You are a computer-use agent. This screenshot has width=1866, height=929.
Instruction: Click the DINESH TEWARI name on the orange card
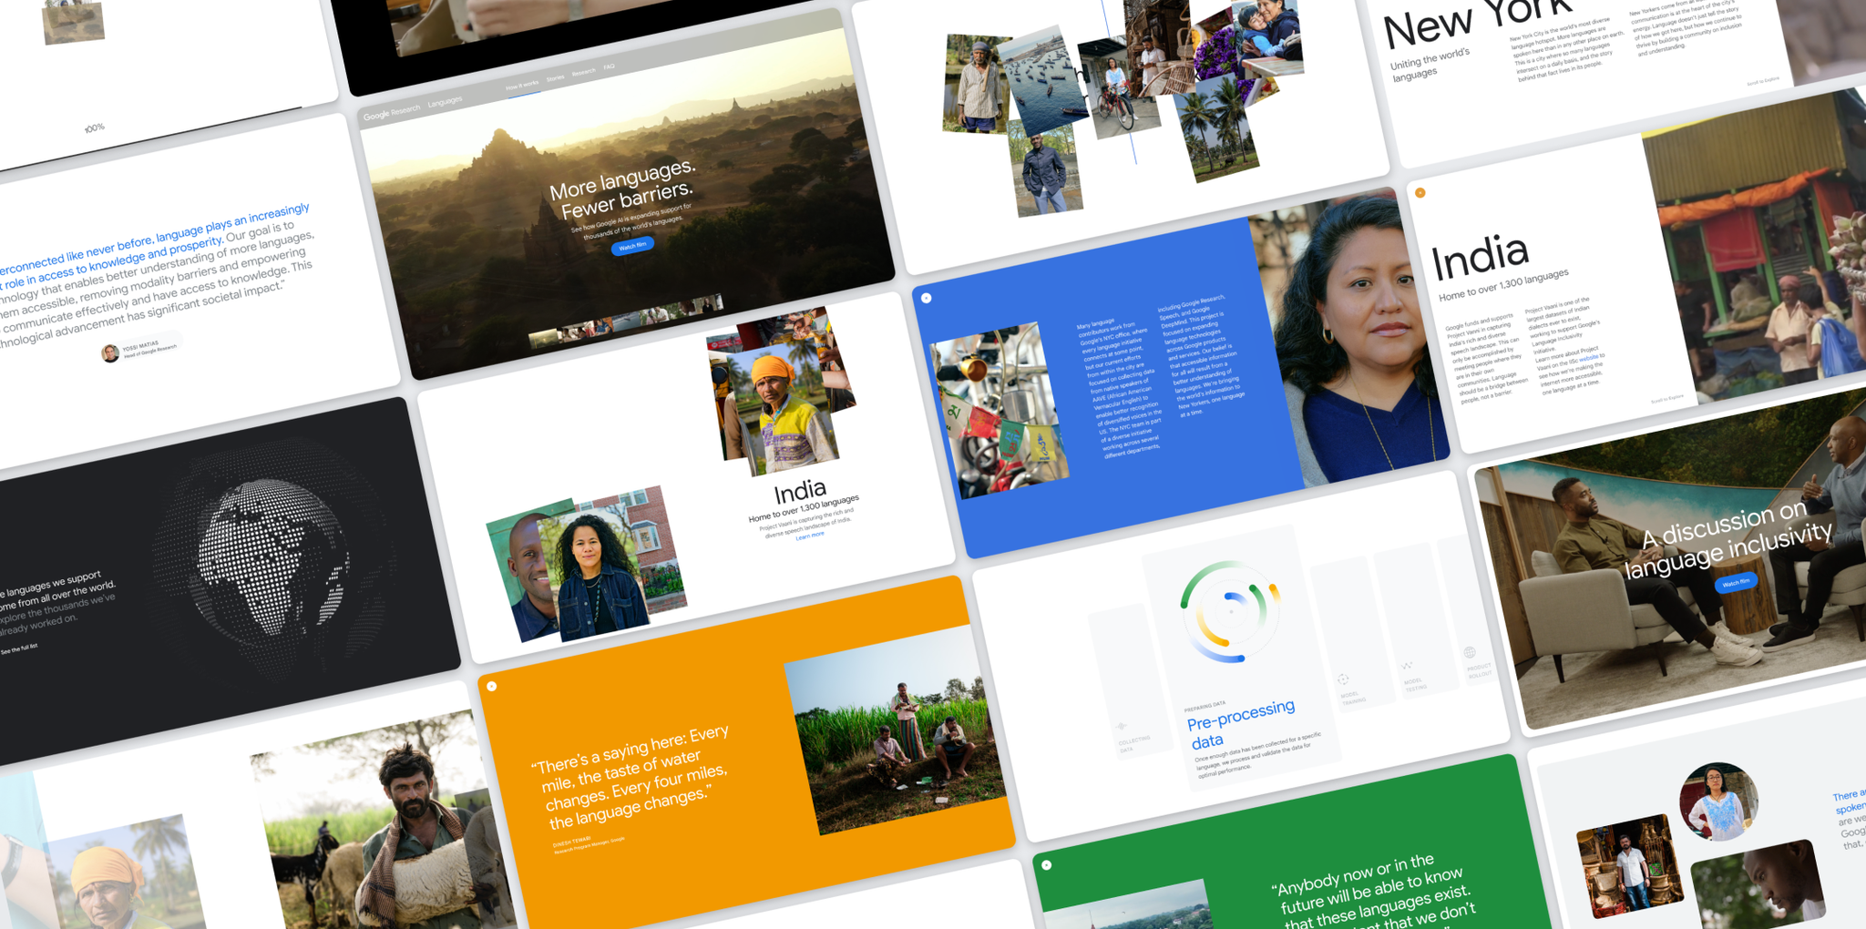tap(571, 842)
